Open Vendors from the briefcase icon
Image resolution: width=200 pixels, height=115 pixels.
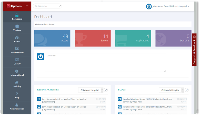pyautogui.click(x=17, y=26)
